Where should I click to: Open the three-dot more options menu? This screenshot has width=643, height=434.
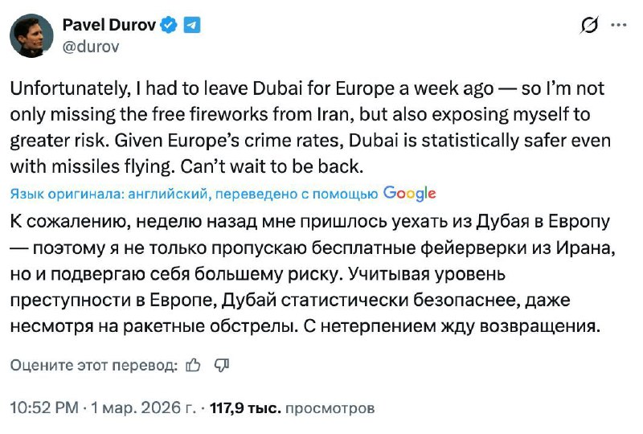pos(618,26)
